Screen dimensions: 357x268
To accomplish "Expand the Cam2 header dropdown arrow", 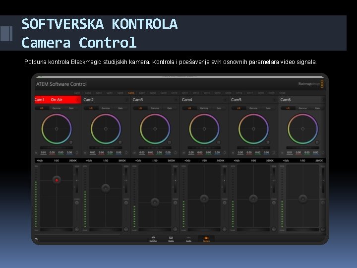I will click(126, 100).
